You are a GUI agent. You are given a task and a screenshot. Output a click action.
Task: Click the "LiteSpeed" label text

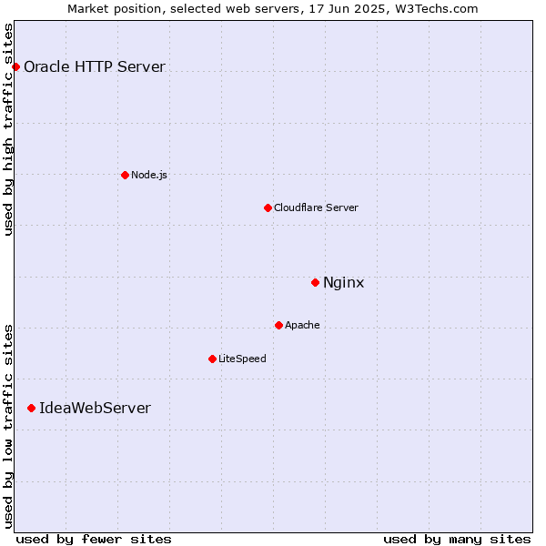242,359
